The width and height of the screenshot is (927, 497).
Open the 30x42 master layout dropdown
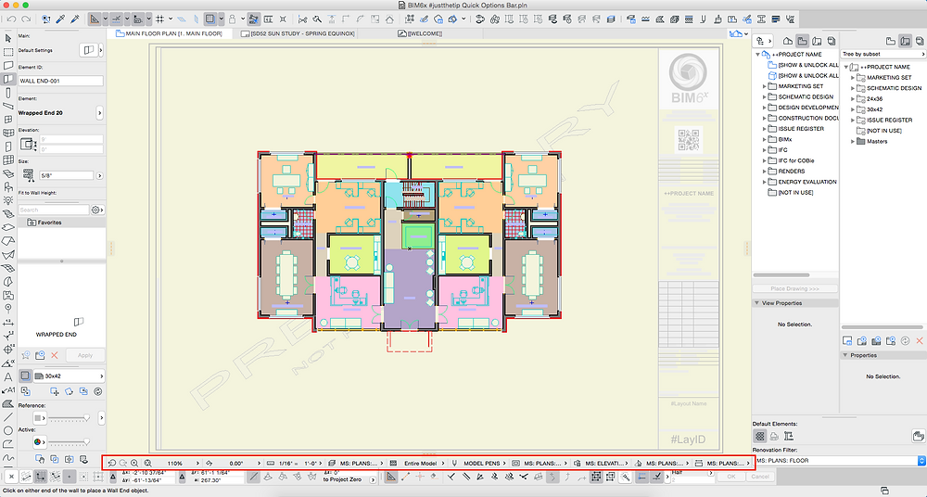(x=70, y=376)
